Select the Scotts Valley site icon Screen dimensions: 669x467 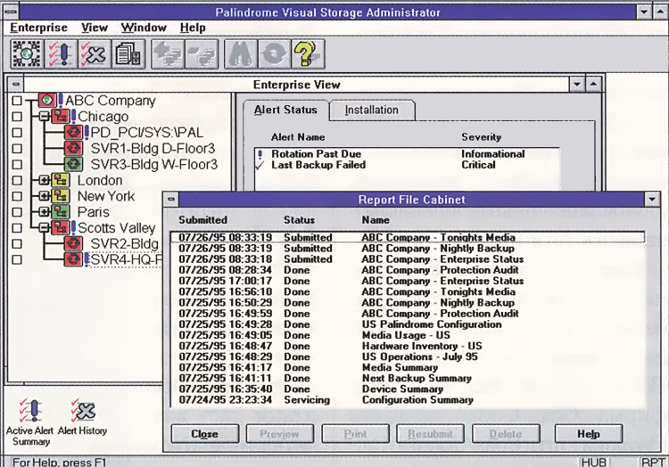60,227
